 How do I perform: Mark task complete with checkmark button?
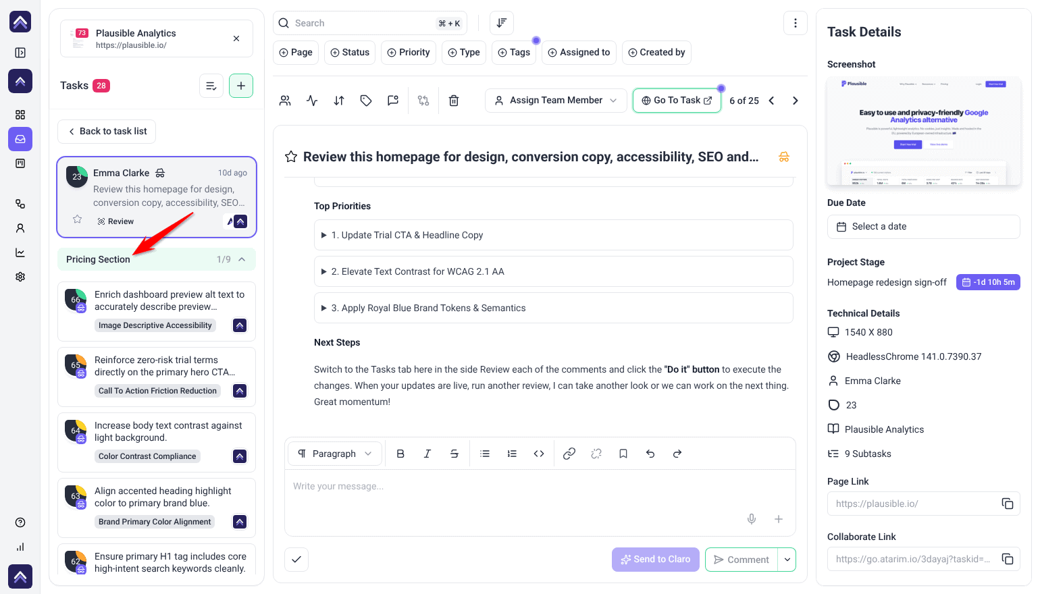(296, 559)
